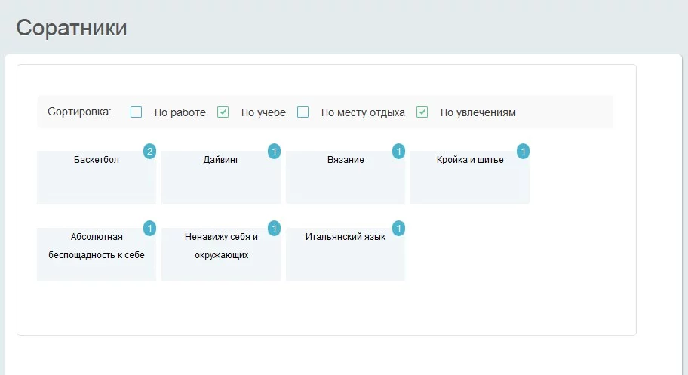The image size is (688, 375).
Task: Enable the «По работе» sorting checkbox
Action: pos(137,112)
